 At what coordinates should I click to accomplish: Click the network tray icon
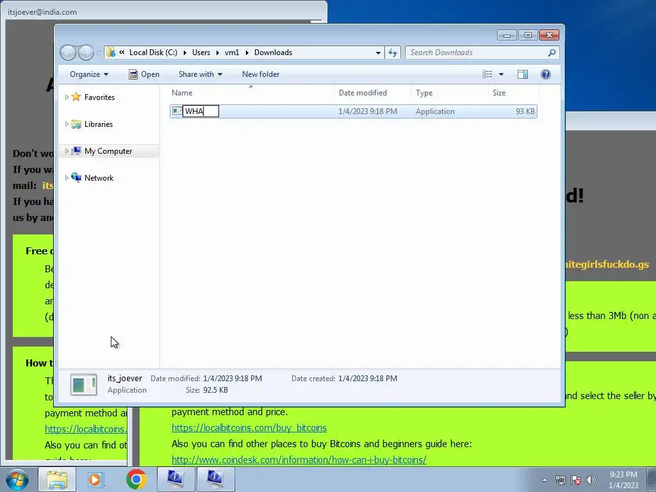(x=560, y=480)
